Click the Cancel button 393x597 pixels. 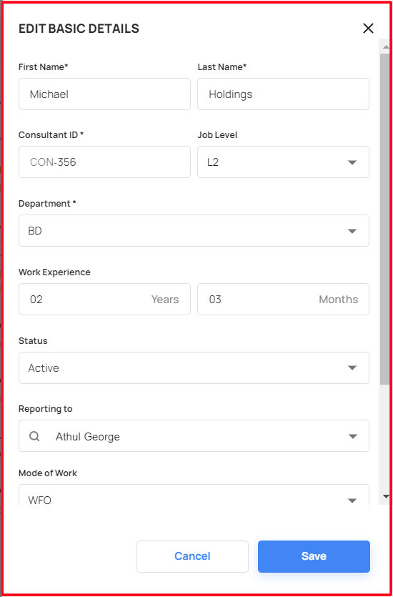pos(192,556)
